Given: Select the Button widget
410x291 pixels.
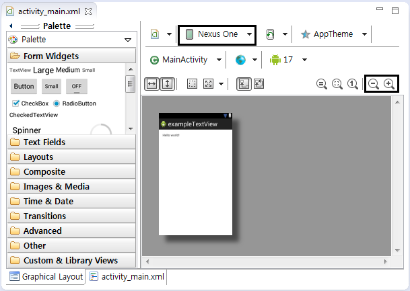Looking at the screenshot, I should click(24, 87).
